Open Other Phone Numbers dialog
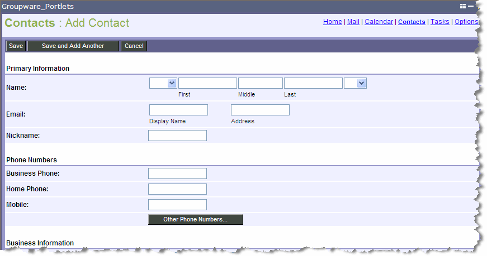 coord(196,219)
